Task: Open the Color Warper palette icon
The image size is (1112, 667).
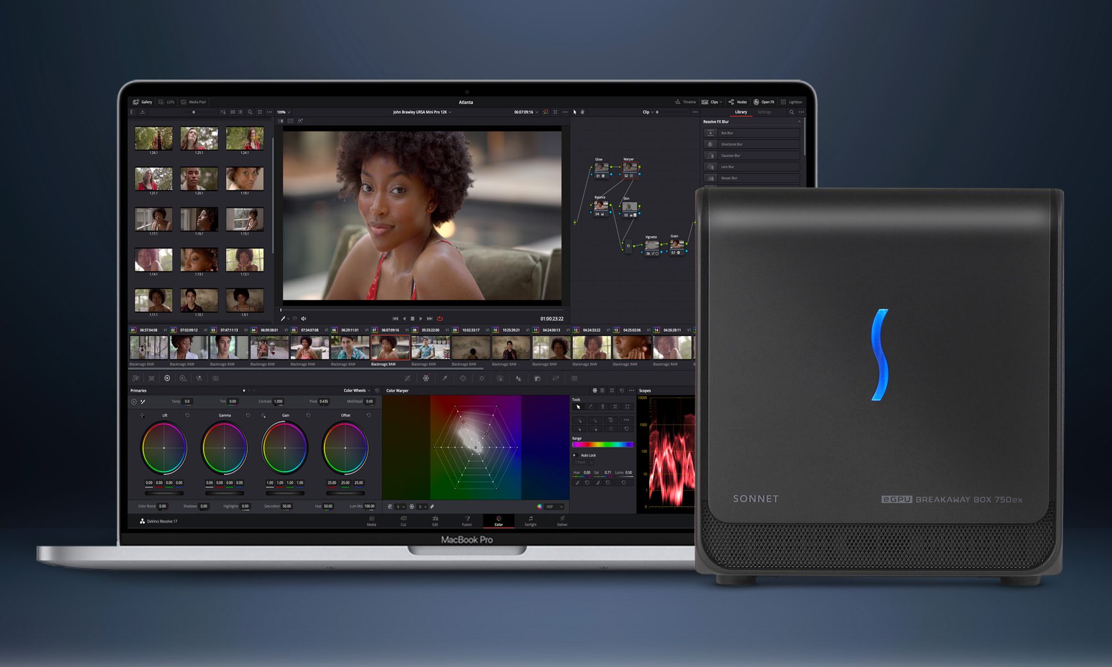Action: (x=426, y=378)
